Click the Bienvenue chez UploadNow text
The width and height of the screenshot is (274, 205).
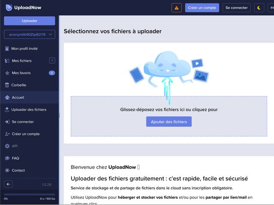point(105,167)
